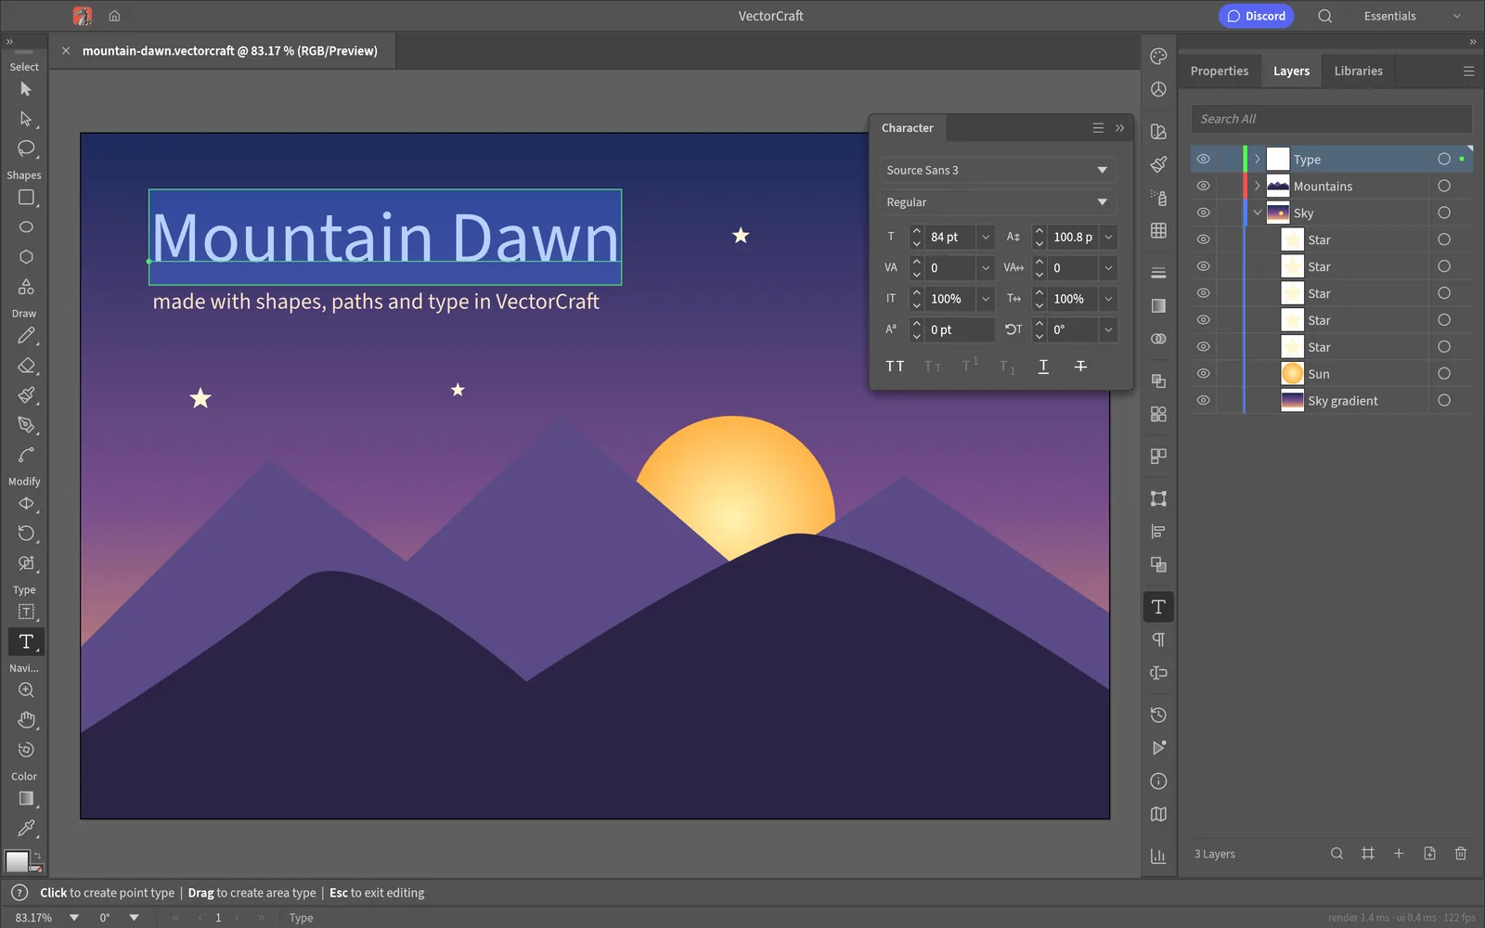Choose the Lasso tool
Image resolution: width=1485 pixels, height=928 pixels.
[26, 148]
